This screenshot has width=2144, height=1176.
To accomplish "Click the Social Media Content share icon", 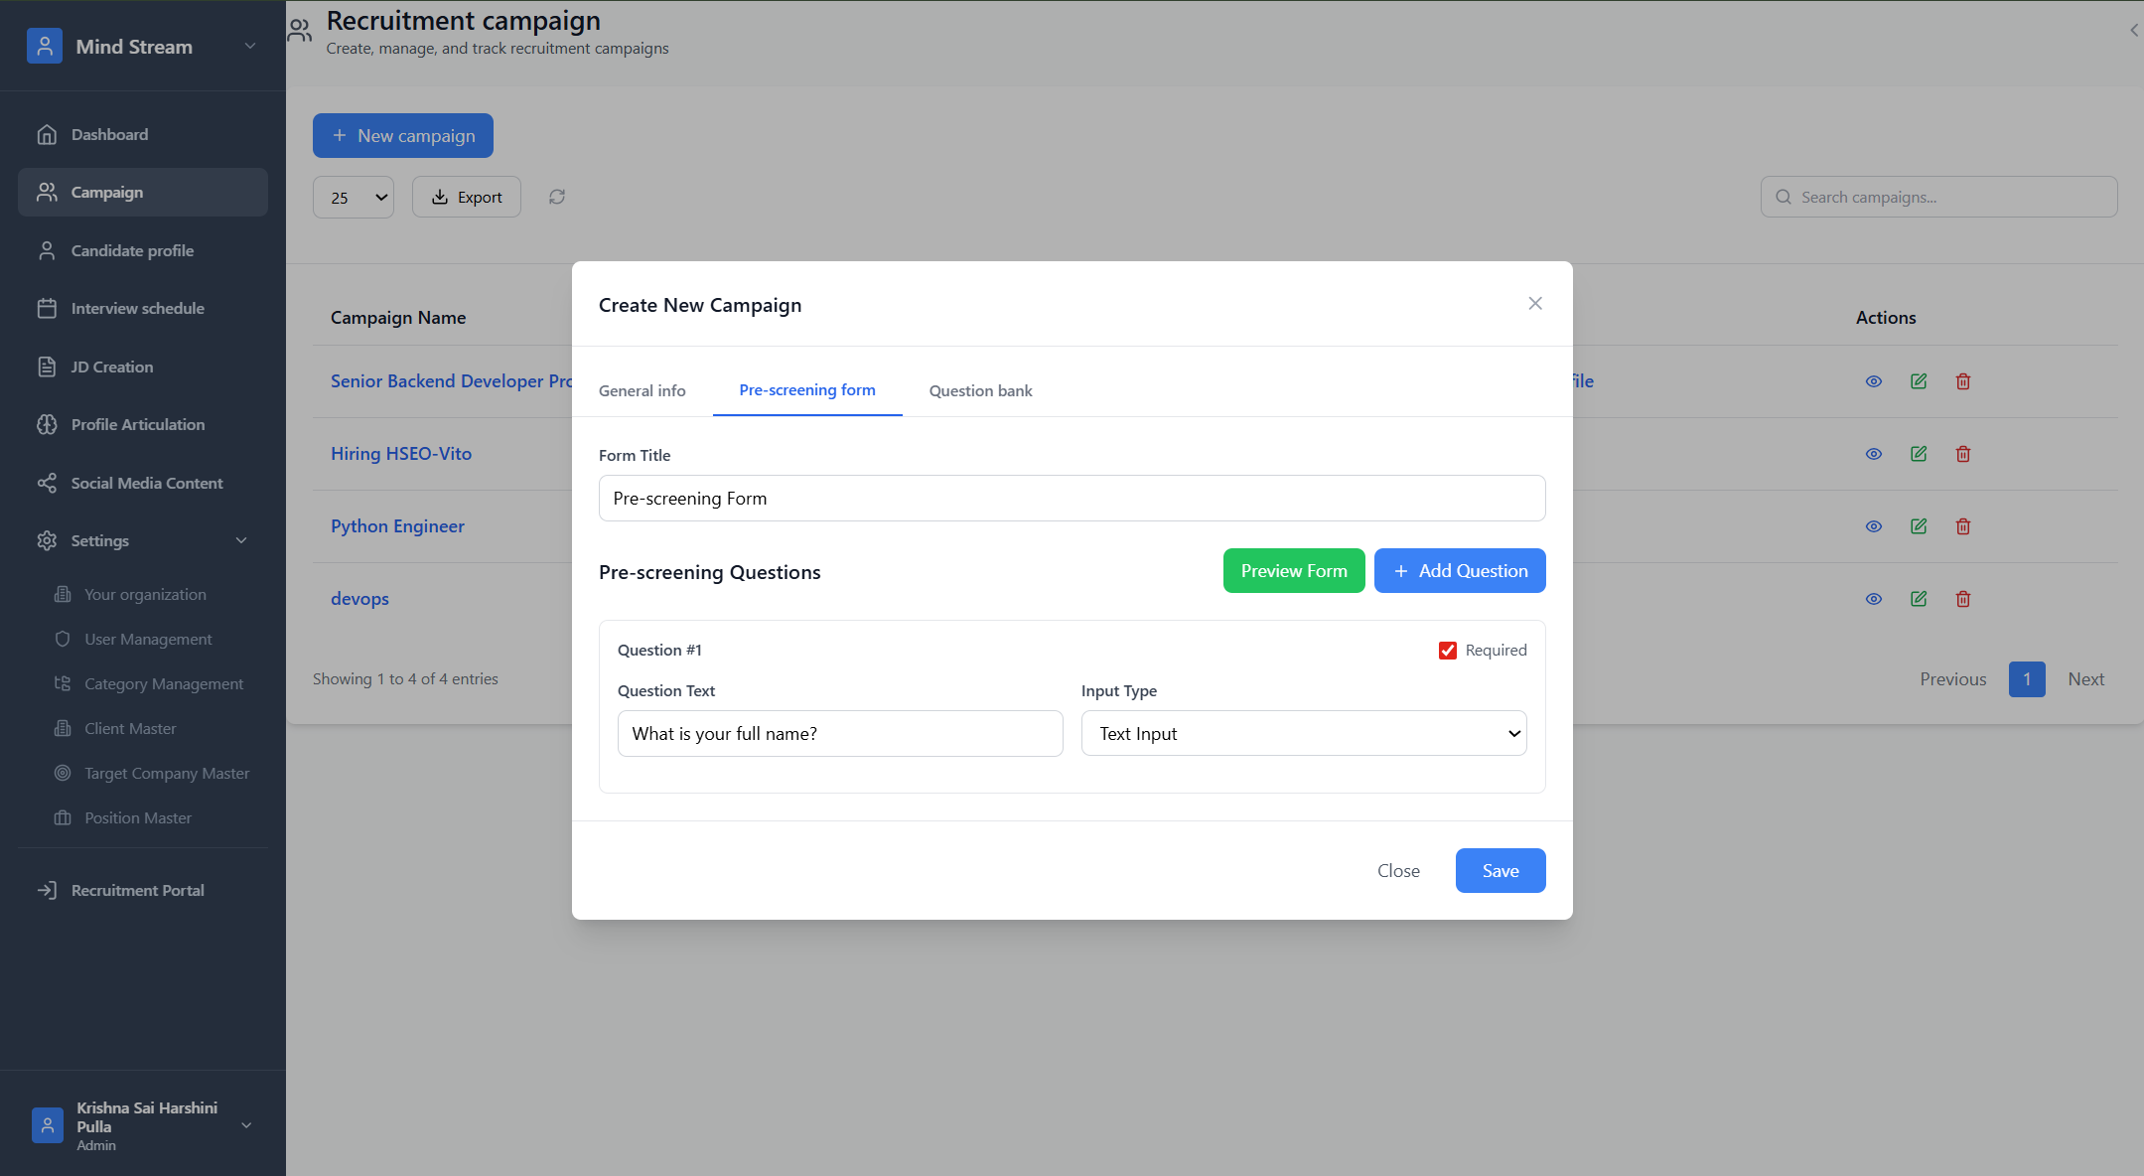I will pyautogui.click(x=47, y=484).
